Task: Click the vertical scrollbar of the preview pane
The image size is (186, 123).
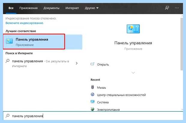Action: 182,44
